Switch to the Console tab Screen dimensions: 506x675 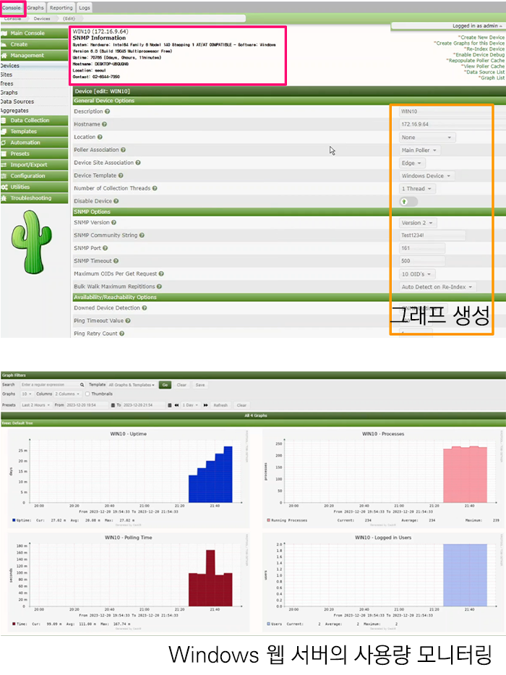point(12,8)
